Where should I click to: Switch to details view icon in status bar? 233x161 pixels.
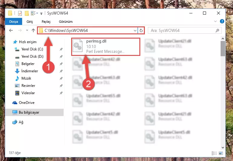point(214,153)
